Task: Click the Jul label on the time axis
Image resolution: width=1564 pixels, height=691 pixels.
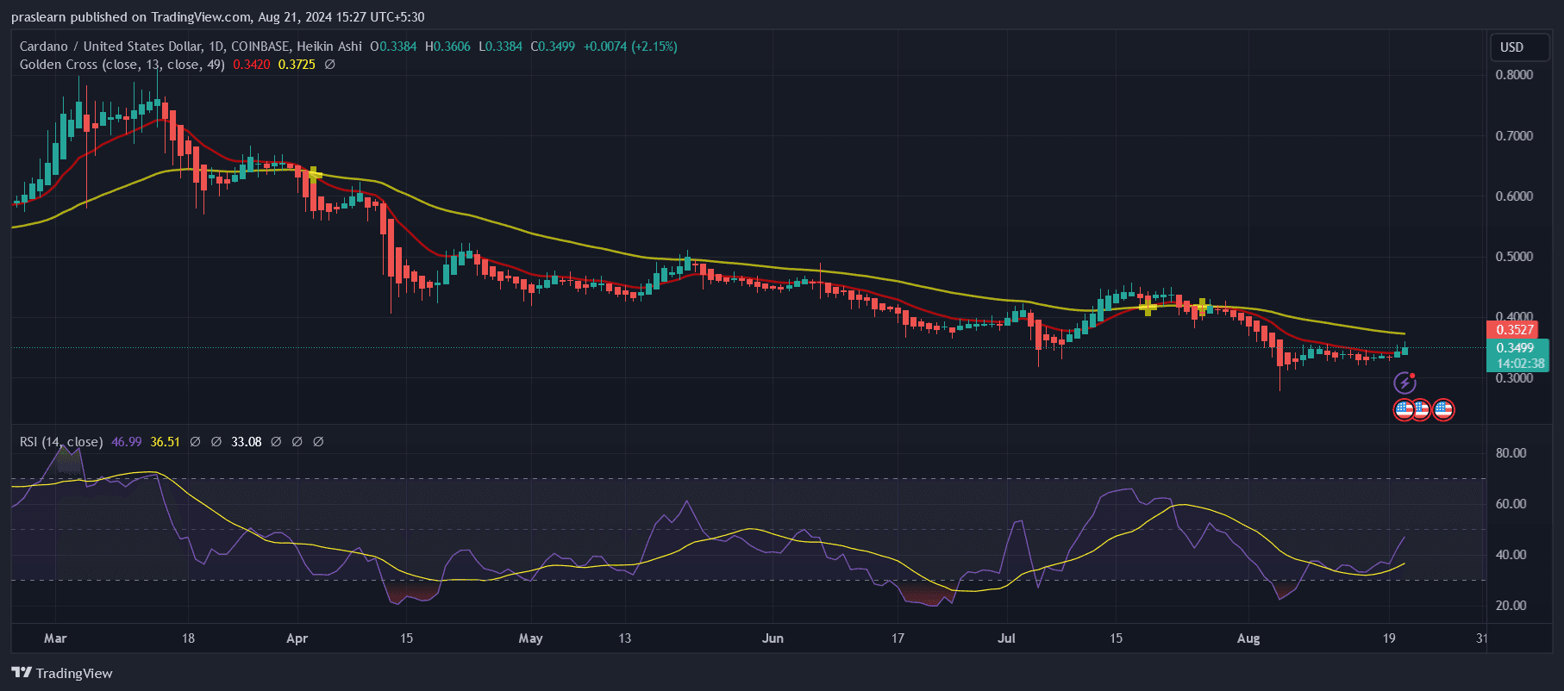Action: (x=1006, y=638)
